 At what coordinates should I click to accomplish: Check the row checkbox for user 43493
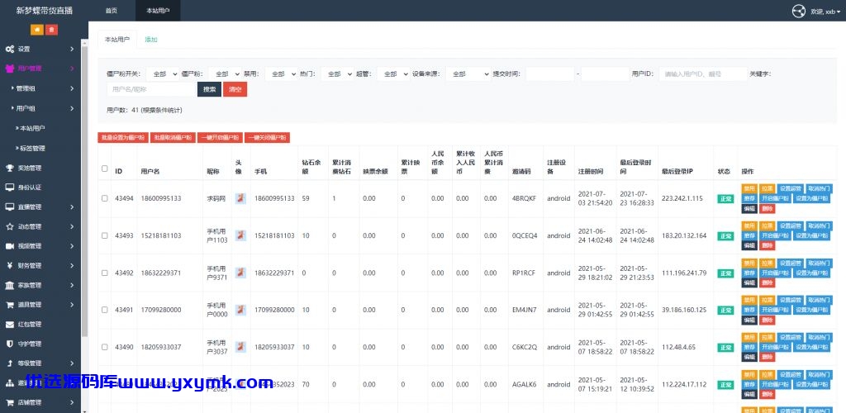click(105, 235)
